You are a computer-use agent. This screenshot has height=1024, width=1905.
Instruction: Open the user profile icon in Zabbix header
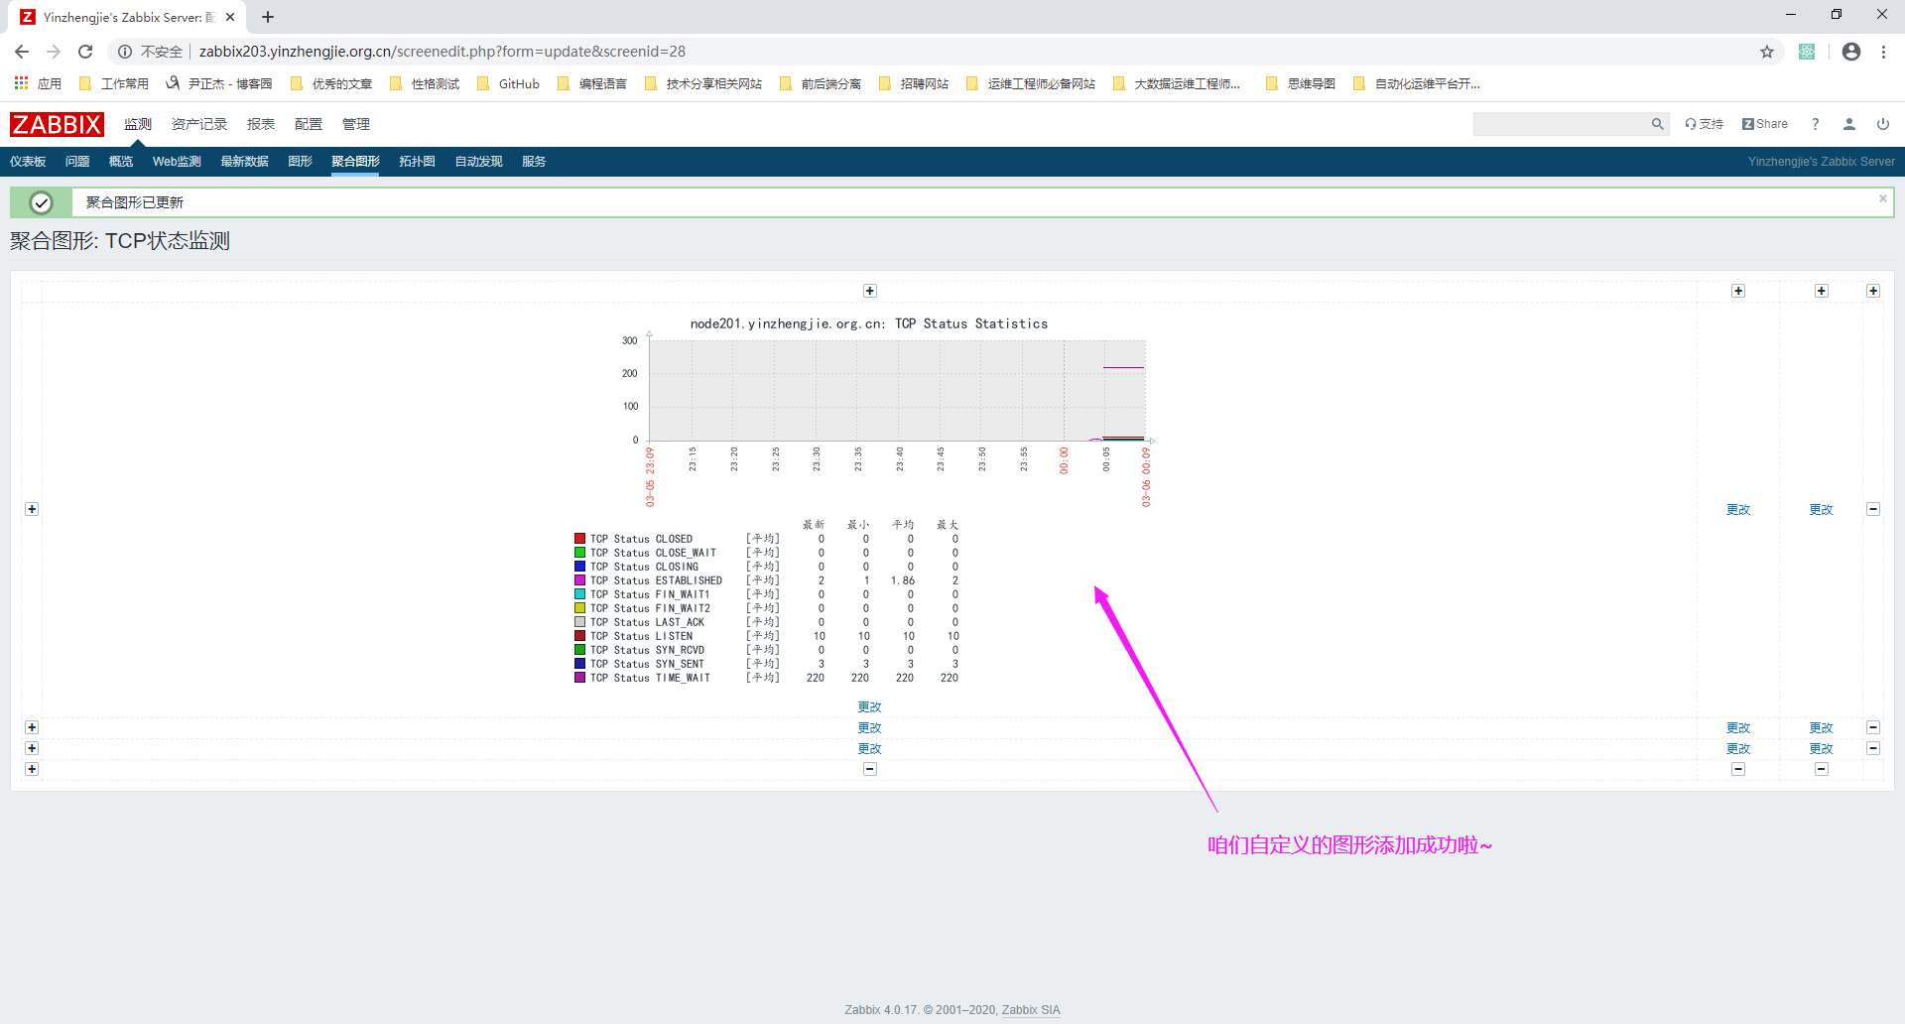click(1849, 124)
